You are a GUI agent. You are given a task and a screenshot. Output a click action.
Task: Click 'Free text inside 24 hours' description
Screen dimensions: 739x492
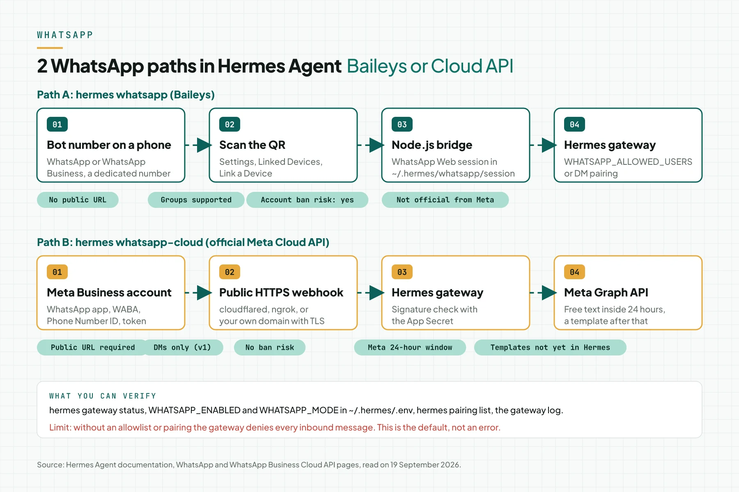(x=615, y=315)
